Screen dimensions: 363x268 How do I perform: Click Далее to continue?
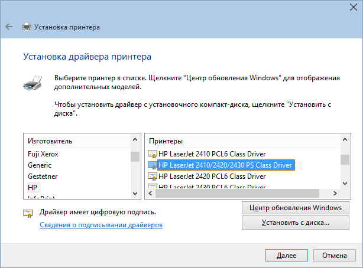tap(287, 255)
